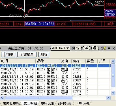This screenshot has height=106, width=116.
Task: Sort by the 时间 column header
Action: point(18,61)
